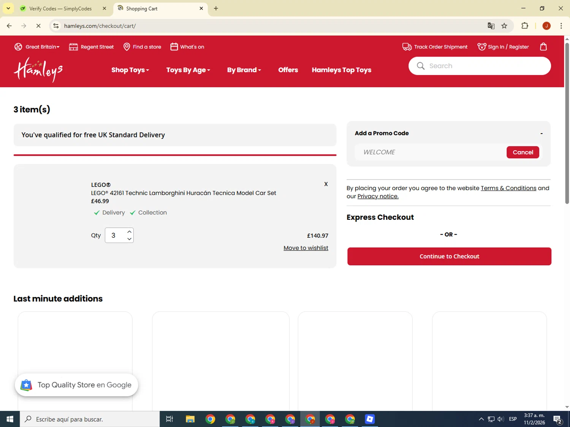The height and width of the screenshot is (427, 570).
Task: Move the LEGO item to wishlist
Action: [306, 248]
